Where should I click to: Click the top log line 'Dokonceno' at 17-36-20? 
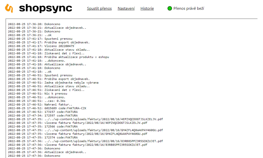[x=52, y=24]
